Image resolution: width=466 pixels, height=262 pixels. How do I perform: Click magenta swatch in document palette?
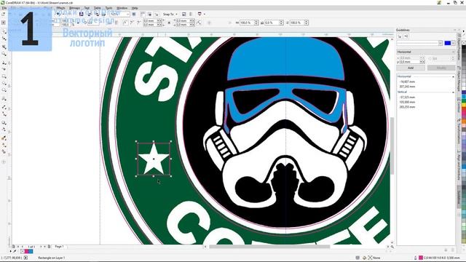[27, 251]
